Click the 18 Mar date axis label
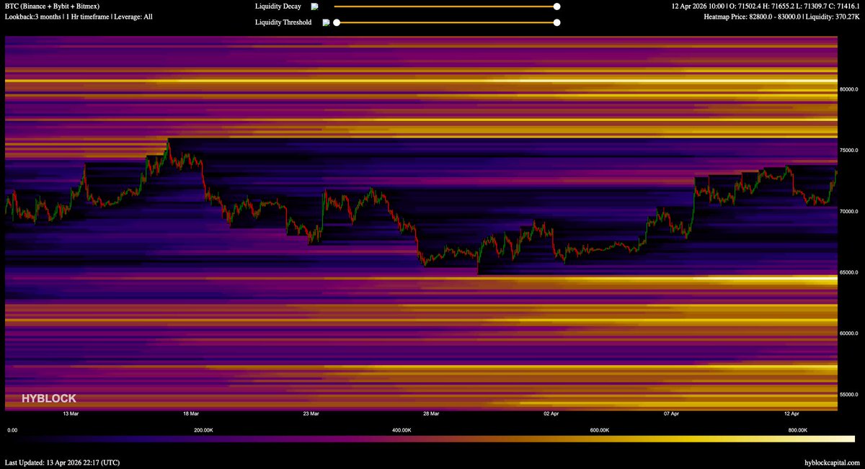 (191, 414)
